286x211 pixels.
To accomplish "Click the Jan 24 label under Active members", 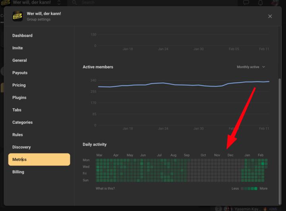I will [163, 129].
